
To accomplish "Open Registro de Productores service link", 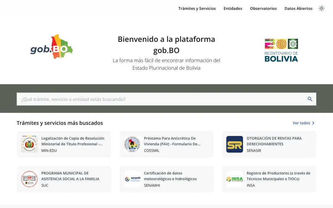I will coord(278,176).
